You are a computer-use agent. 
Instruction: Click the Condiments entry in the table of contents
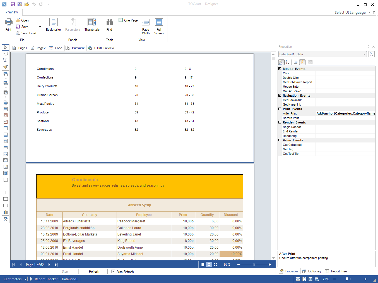click(x=45, y=69)
